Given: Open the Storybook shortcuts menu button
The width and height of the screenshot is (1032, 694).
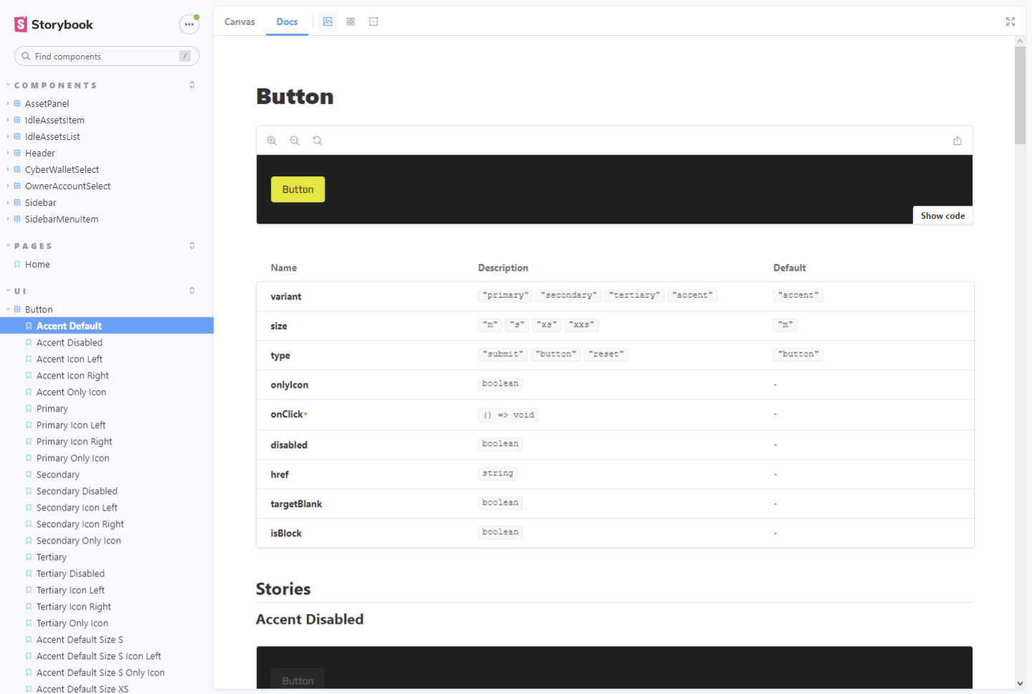Looking at the screenshot, I should [189, 24].
